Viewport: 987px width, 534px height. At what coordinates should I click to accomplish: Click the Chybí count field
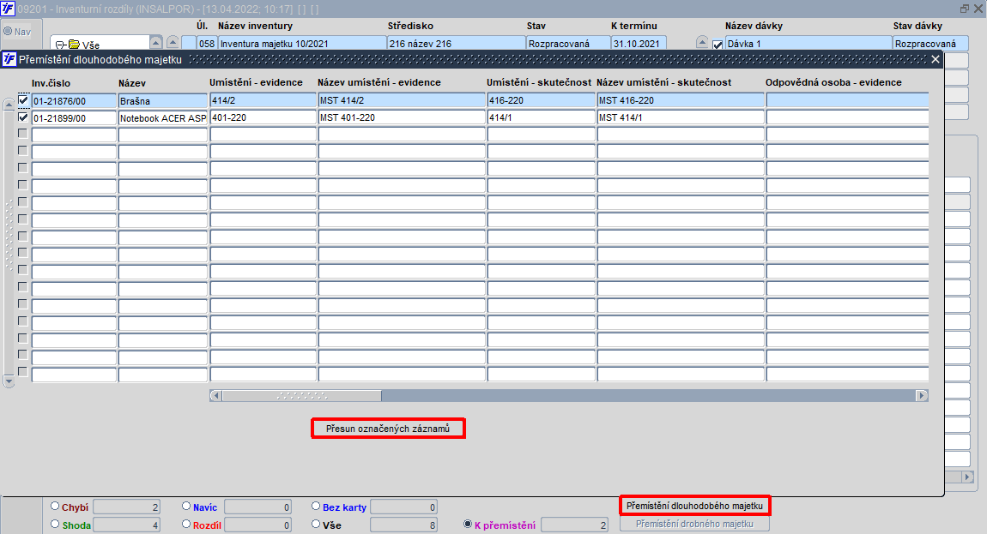tap(126, 507)
